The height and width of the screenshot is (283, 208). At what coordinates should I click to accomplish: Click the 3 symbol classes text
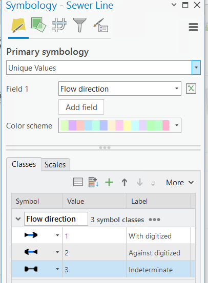click(x=117, y=220)
